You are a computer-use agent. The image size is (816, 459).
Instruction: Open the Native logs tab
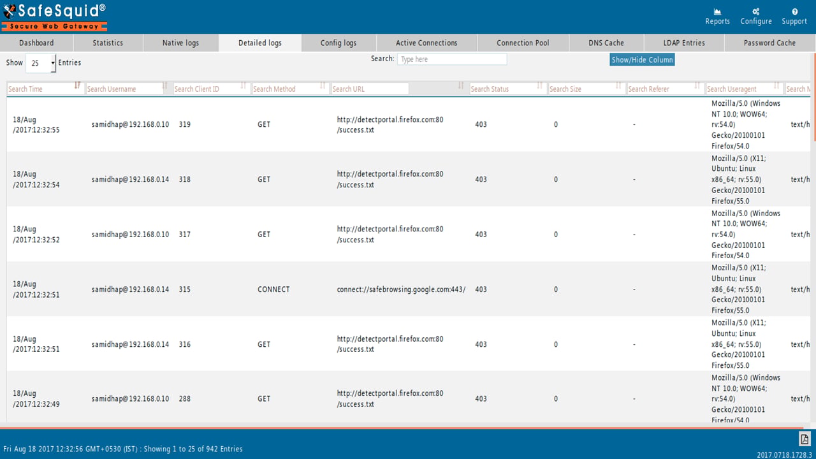(180, 43)
